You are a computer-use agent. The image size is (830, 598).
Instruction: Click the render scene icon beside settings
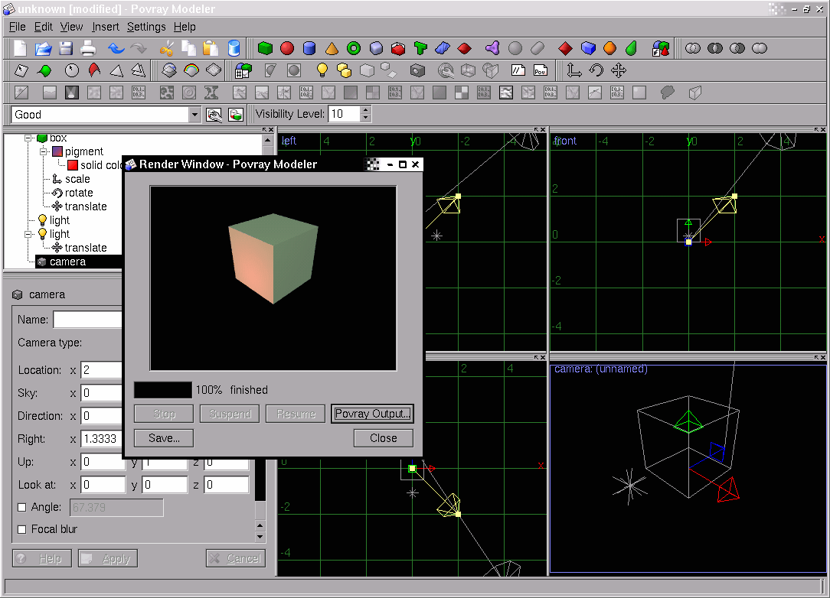[236, 115]
